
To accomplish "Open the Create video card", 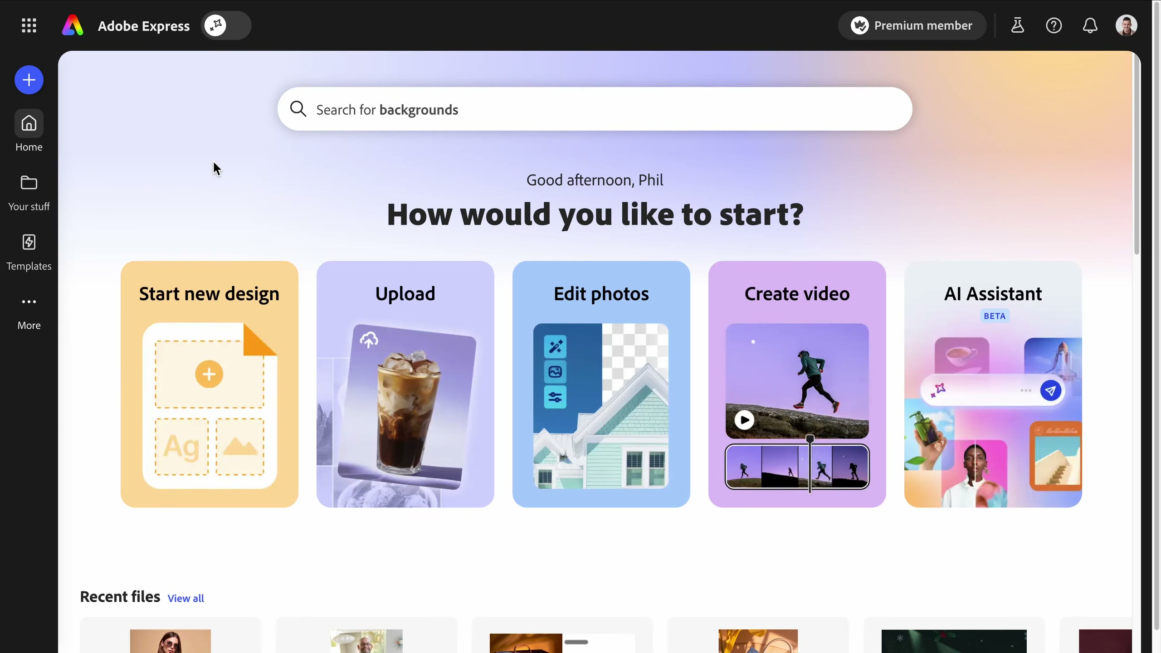I will pos(797,384).
